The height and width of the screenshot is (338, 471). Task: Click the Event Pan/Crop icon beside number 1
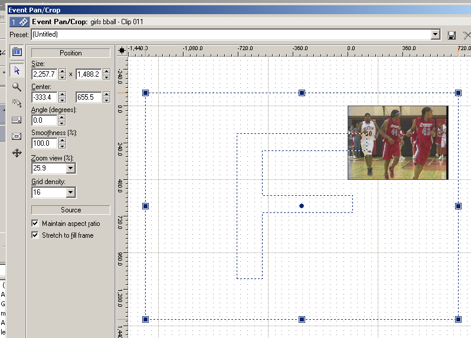coord(24,22)
